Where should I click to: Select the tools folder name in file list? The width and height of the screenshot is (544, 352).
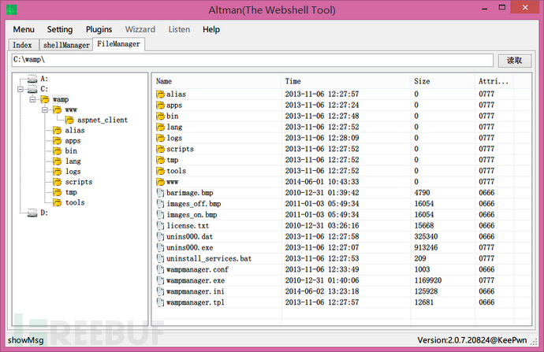[x=177, y=171]
